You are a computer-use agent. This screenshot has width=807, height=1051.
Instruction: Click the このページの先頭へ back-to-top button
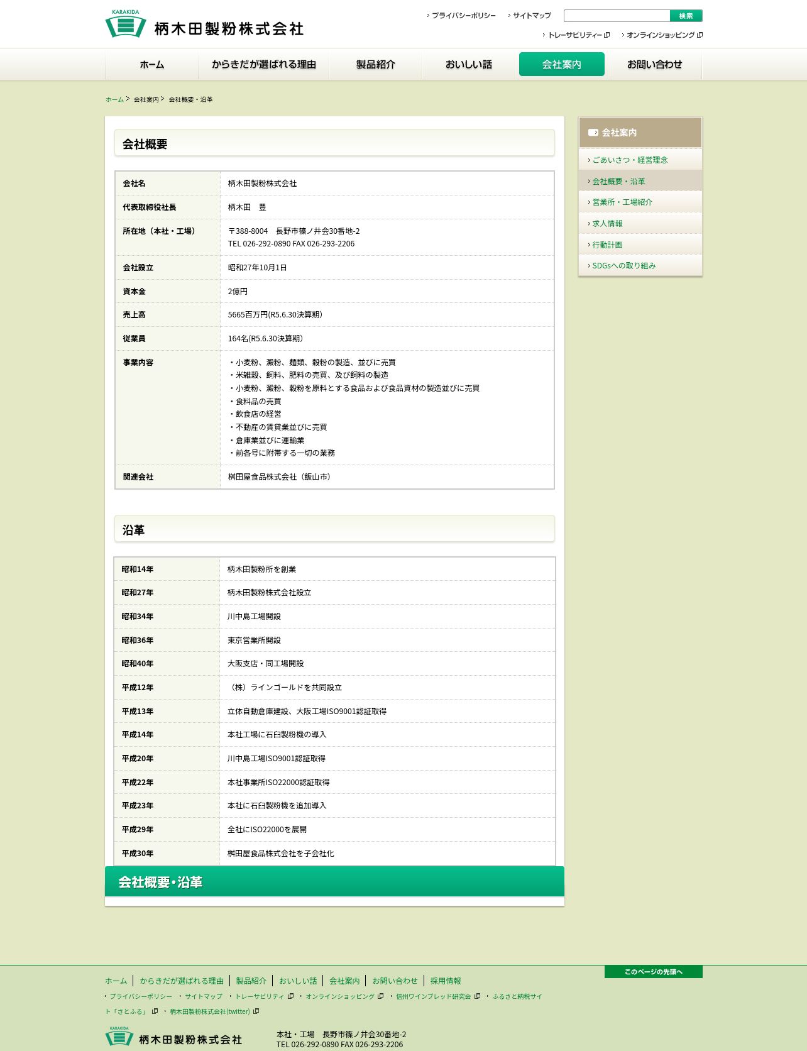pos(654,972)
